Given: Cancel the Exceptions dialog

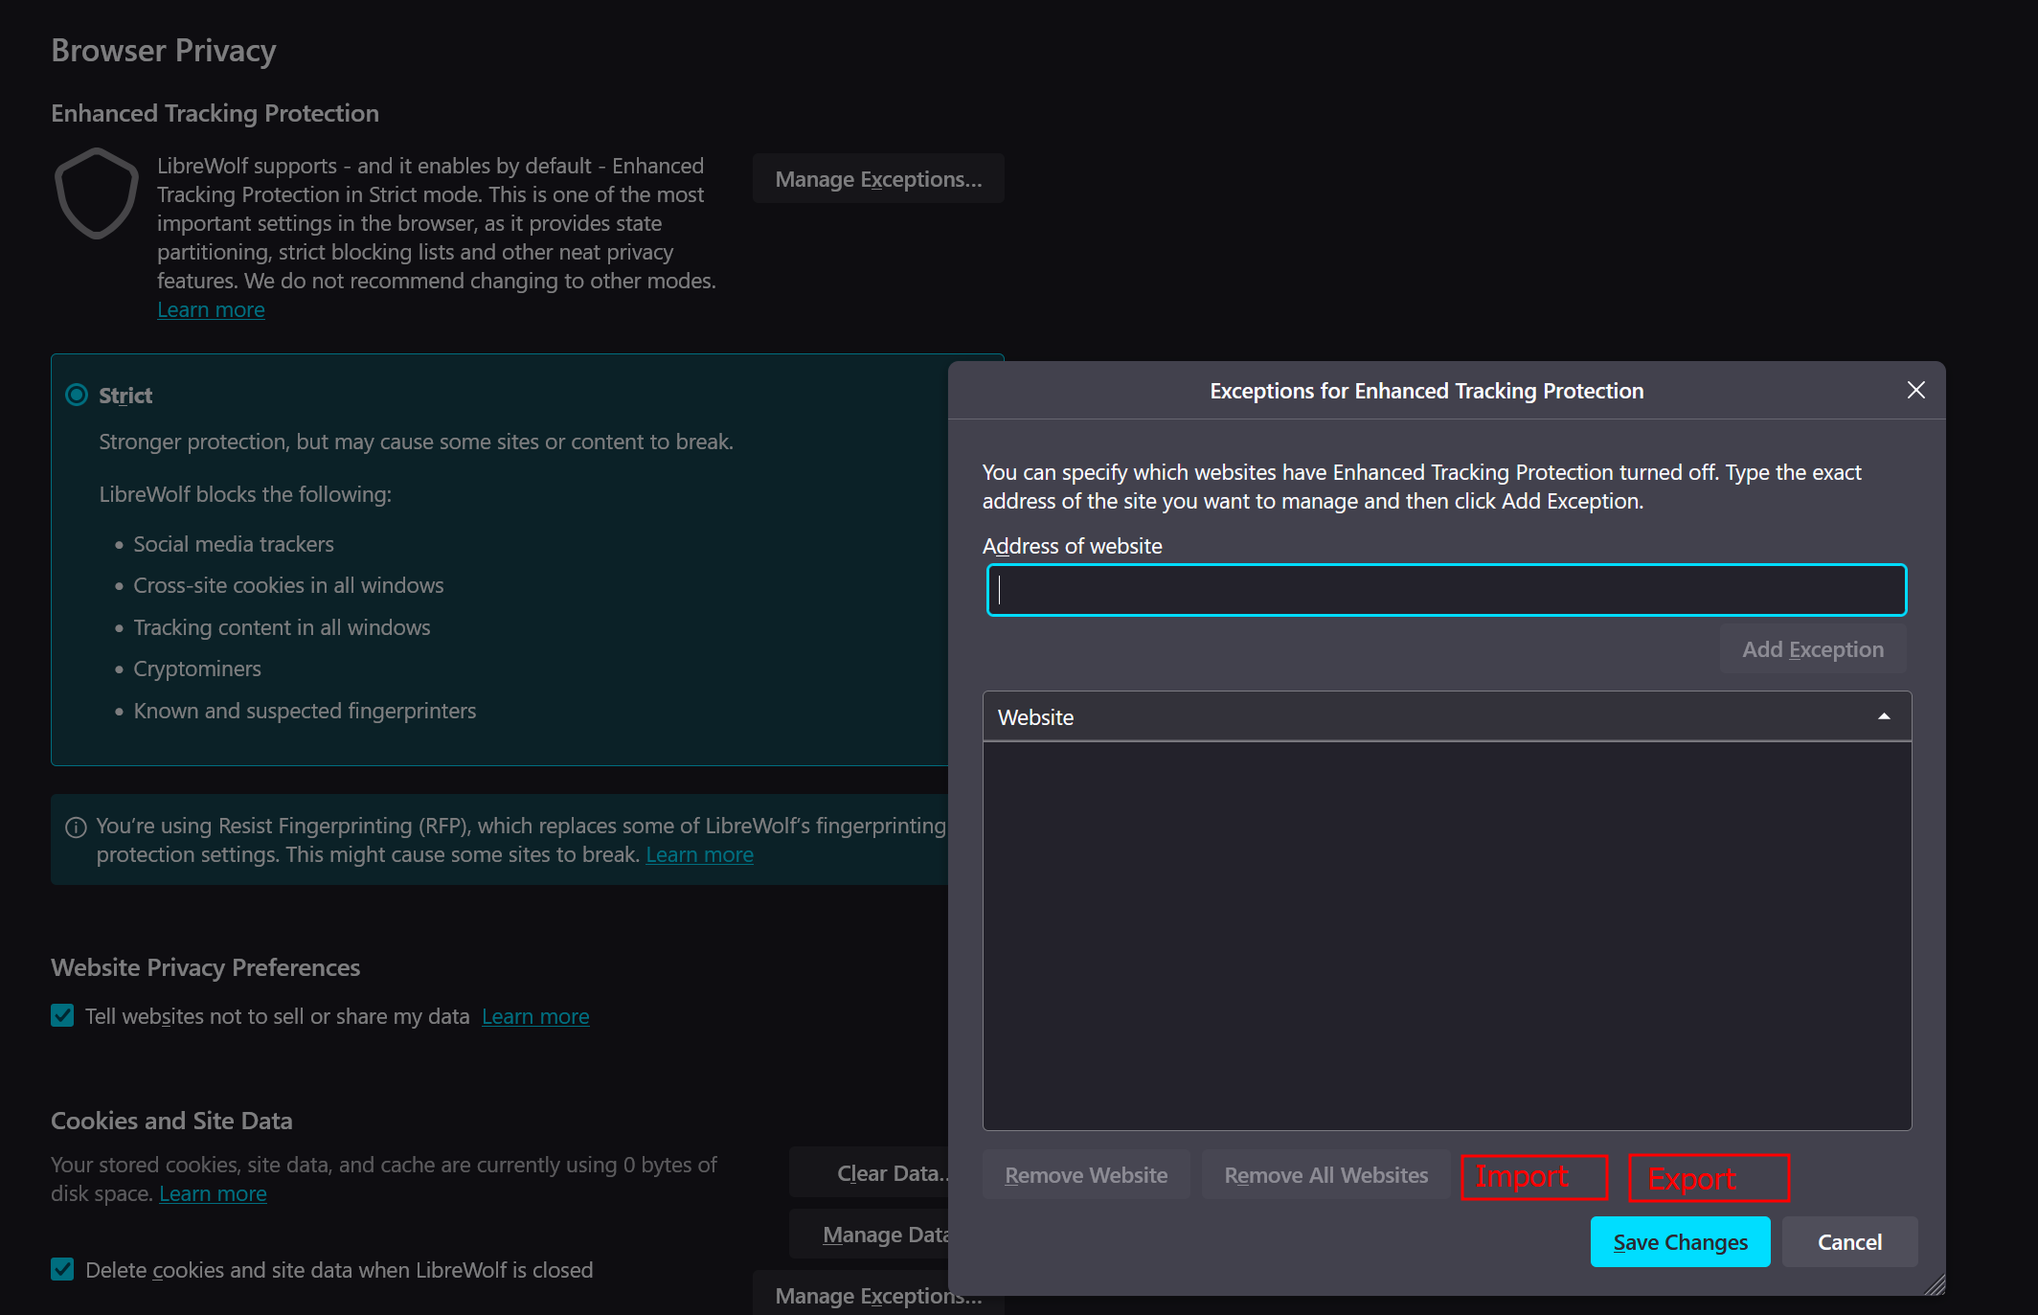Looking at the screenshot, I should (1849, 1242).
